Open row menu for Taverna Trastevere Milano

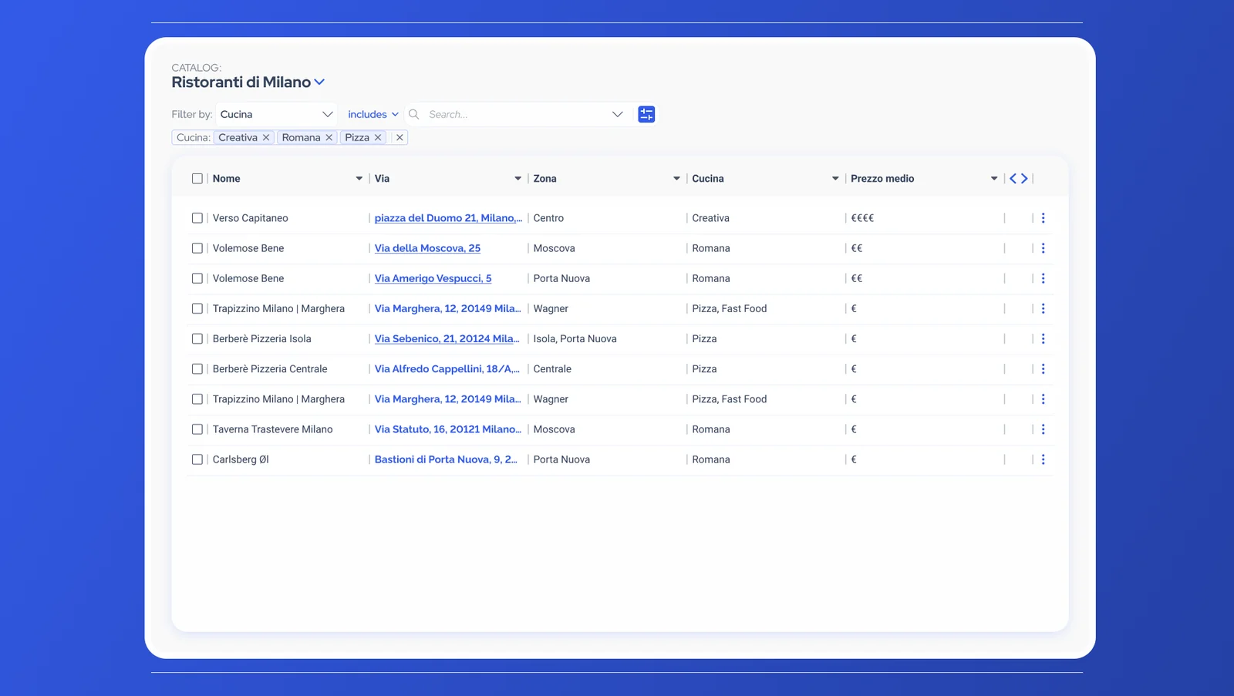[x=1043, y=429]
